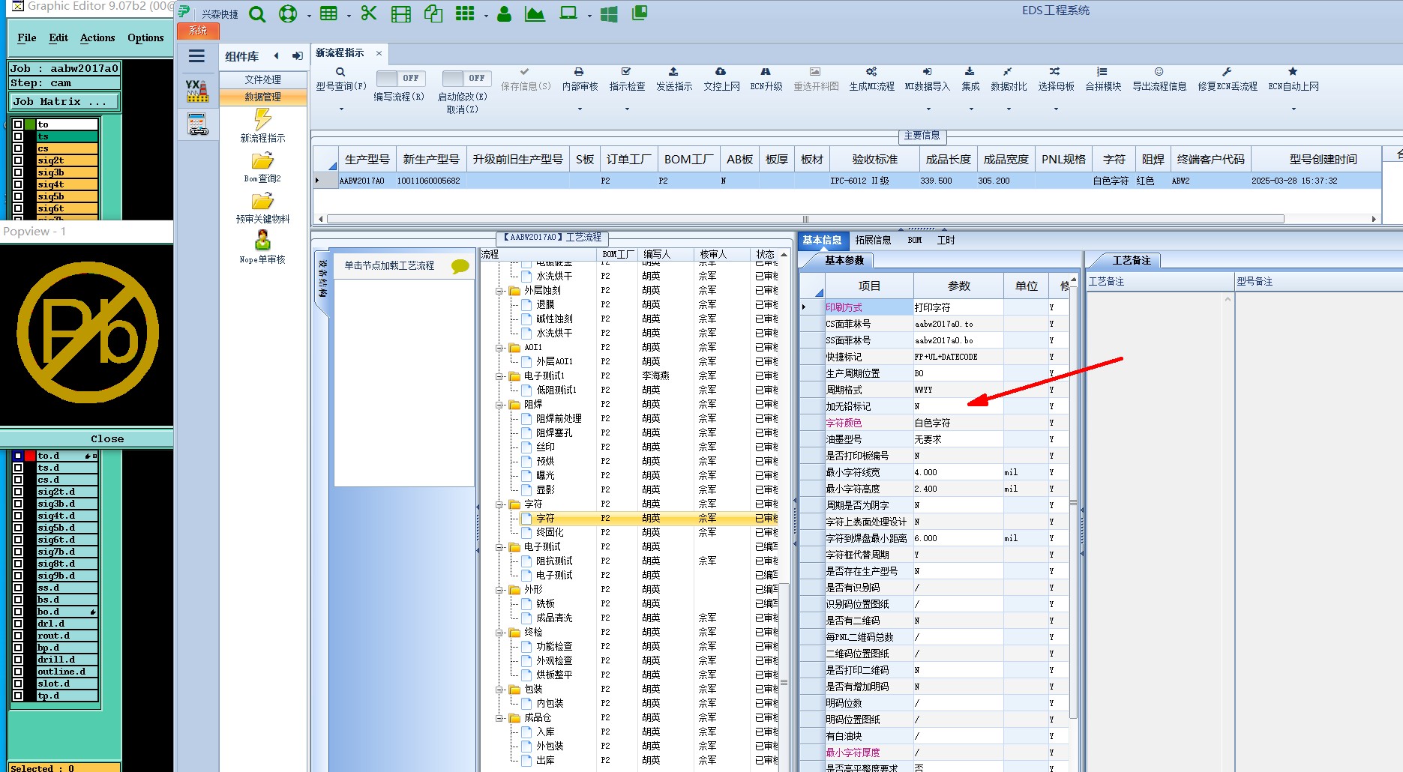Click the 修复ECN丢流程 wrench tool
This screenshot has height=772, width=1403.
click(x=1228, y=79)
